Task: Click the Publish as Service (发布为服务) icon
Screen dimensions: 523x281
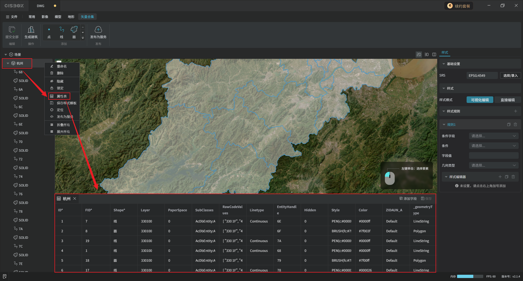Action: click(x=98, y=30)
